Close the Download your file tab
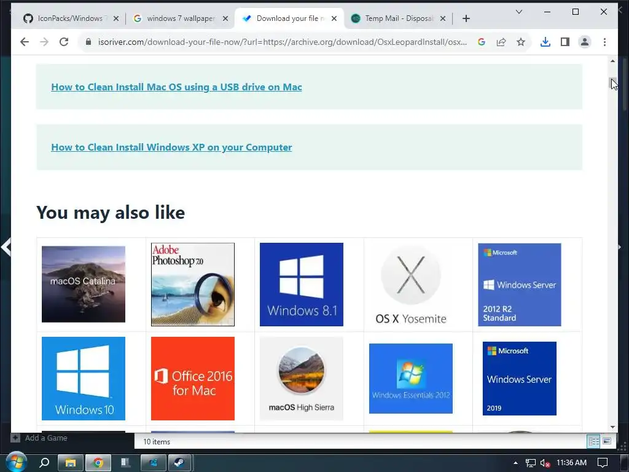Viewport: 629px width, 472px height. coord(334,18)
